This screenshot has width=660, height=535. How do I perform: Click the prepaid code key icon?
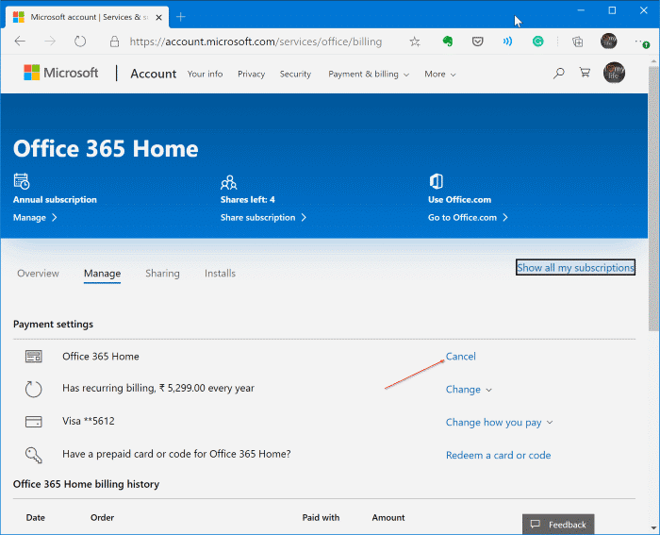coord(34,455)
